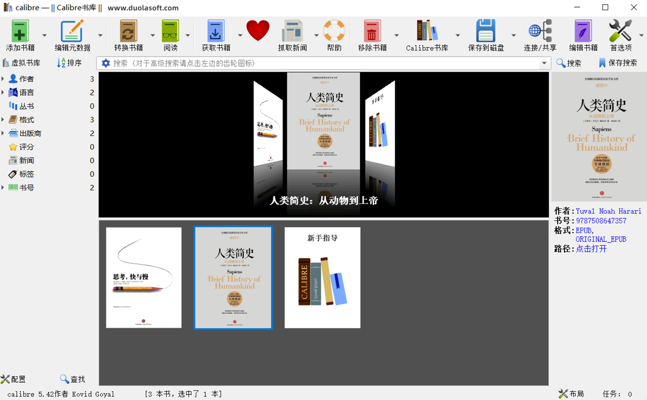The width and height of the screenshot is (647, 400).
Task: Click the 任务: 0 jobs indicator
Action: (x=617, y=394)
